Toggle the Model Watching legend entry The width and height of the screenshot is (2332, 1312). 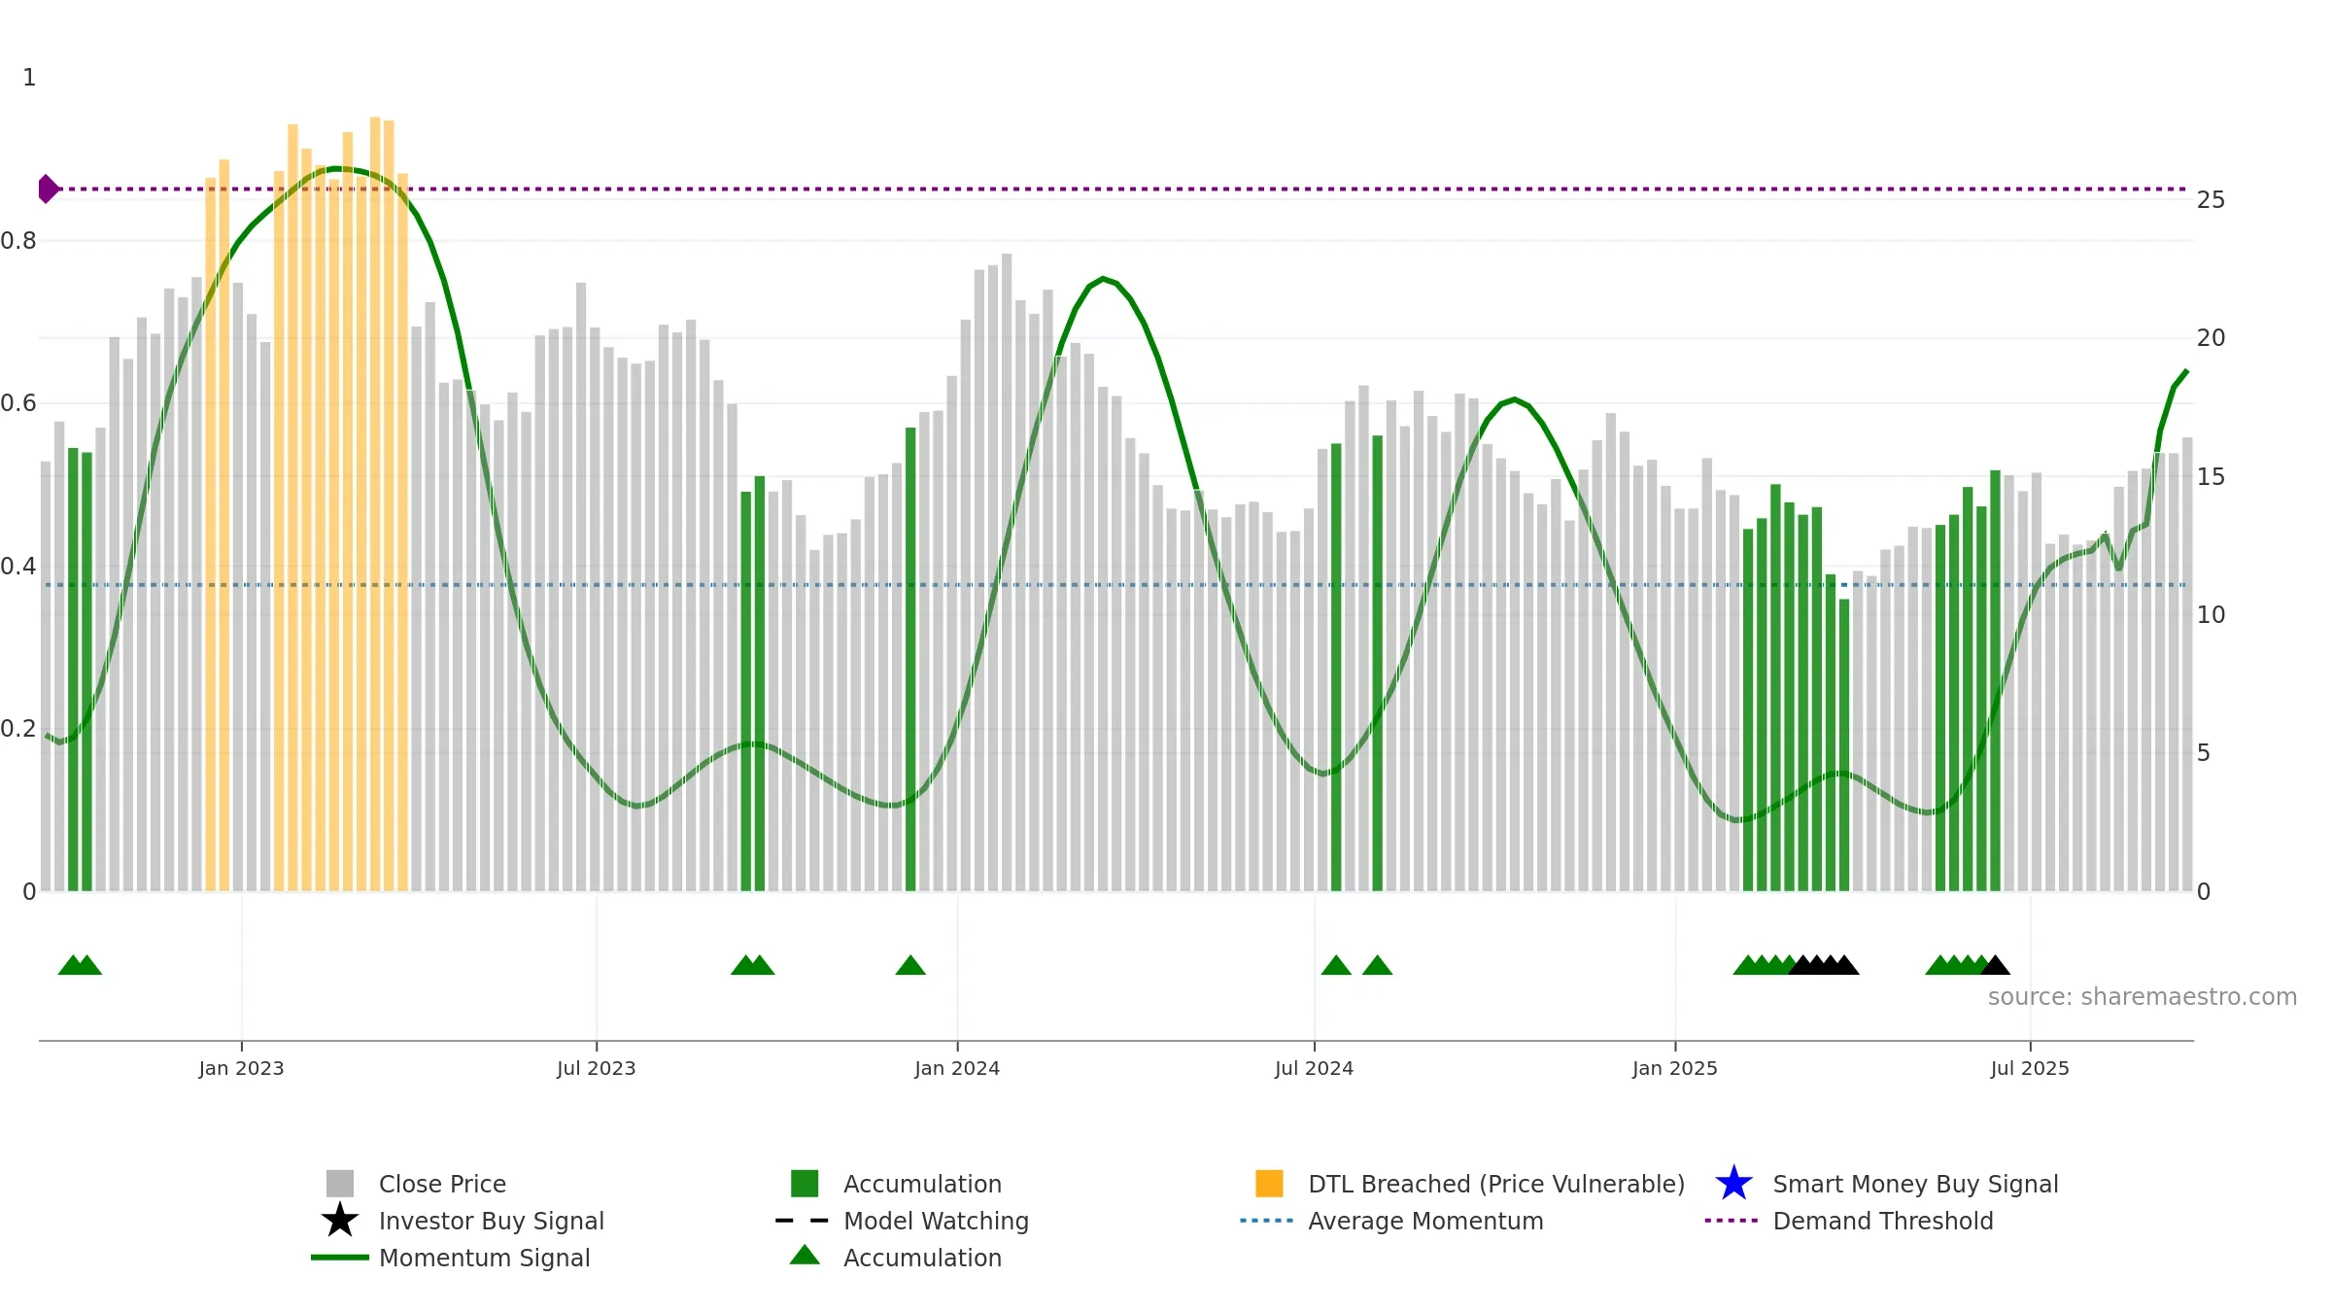click(902, 1221)
